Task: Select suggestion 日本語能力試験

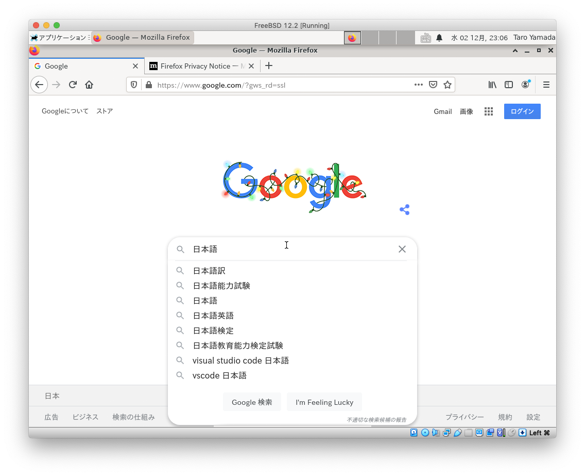Action: point(221,286)
